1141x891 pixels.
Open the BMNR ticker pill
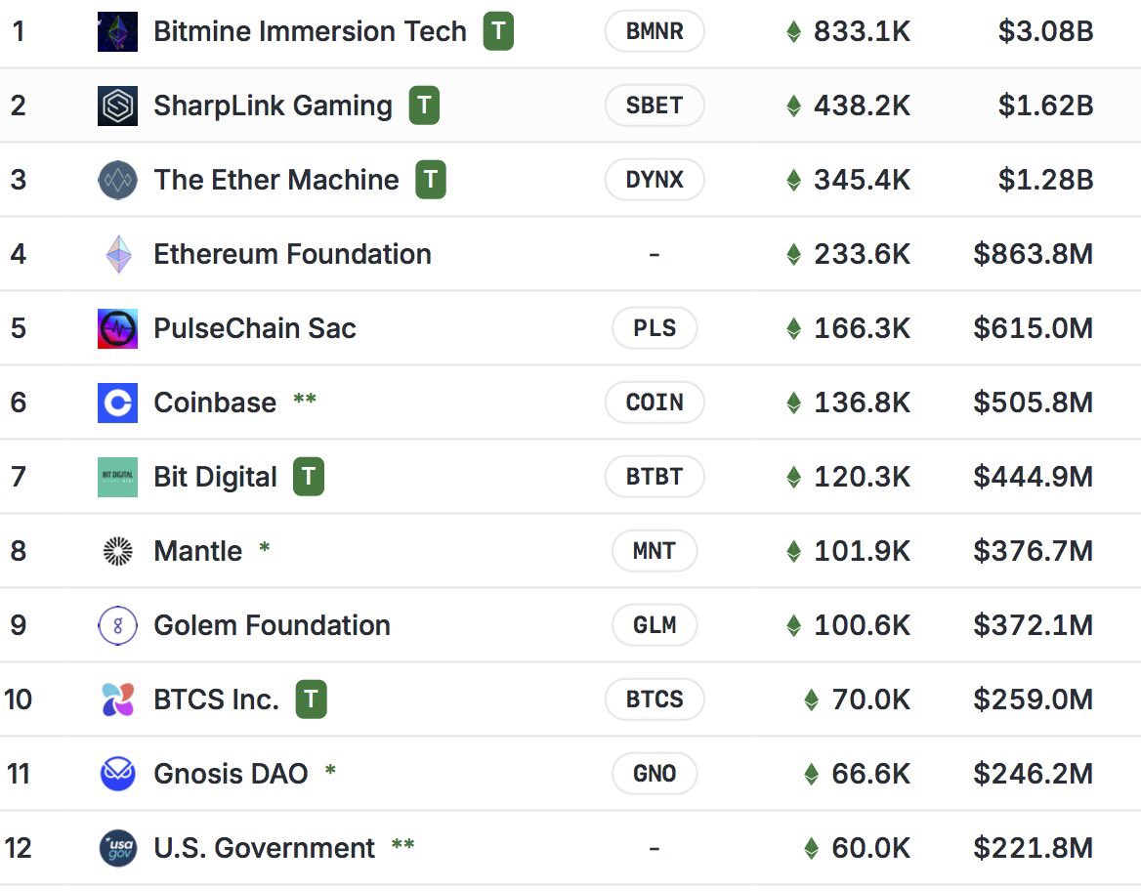pyautogui.click(x=655, y=30)
